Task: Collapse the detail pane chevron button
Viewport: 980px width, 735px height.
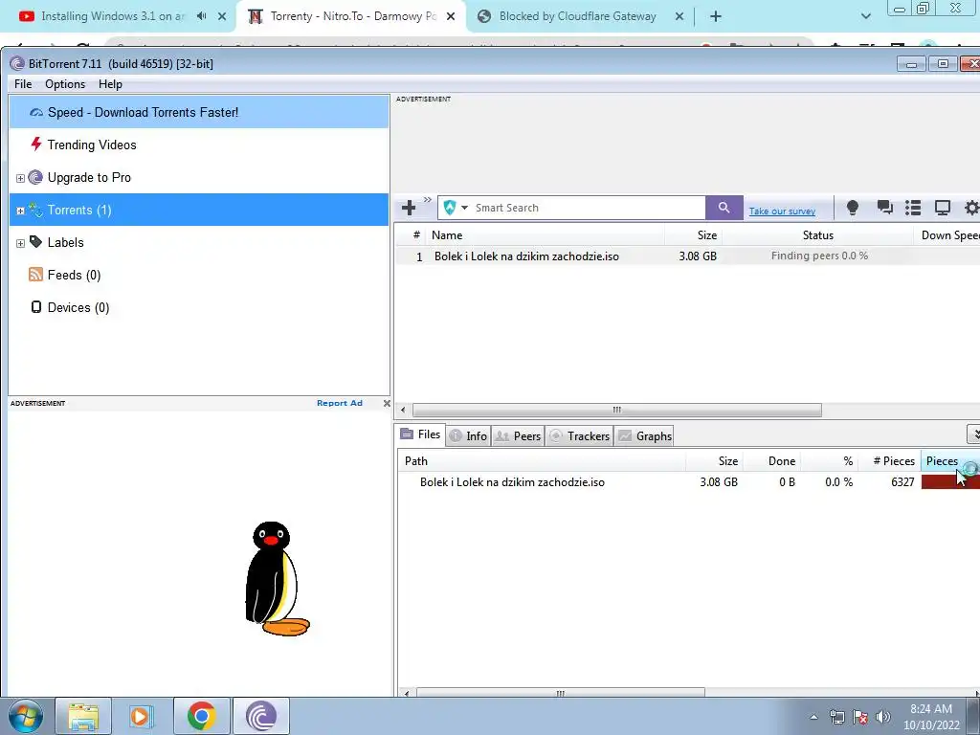Action: point(973,434)
